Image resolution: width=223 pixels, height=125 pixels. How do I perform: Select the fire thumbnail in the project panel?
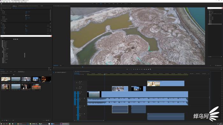(46, 79)
